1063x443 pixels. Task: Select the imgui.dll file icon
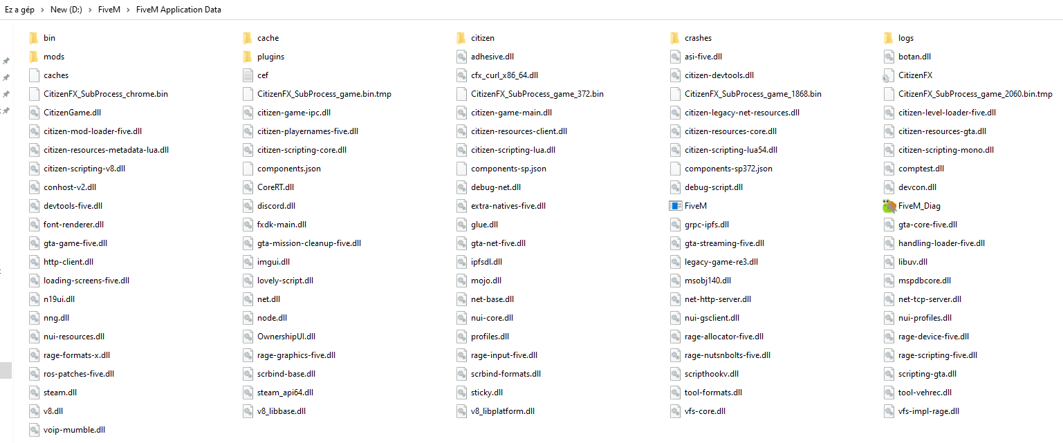248,262
